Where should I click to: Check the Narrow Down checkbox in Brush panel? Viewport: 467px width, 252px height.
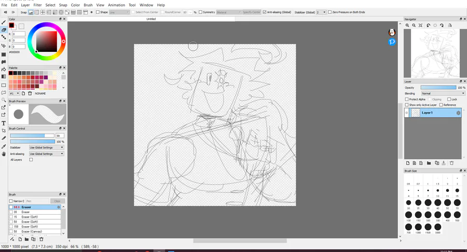click(11, 201)
